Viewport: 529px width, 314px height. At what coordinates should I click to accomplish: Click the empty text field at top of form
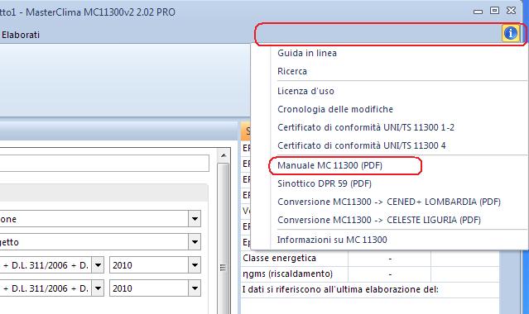pyautogui.click(x=104, y=164)
